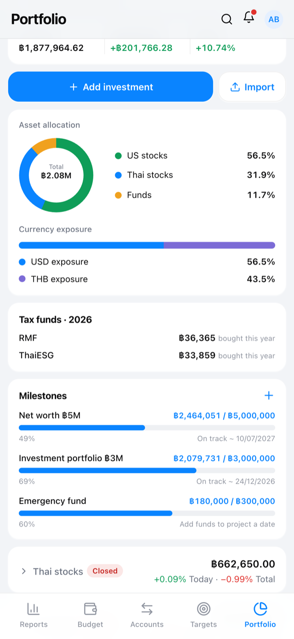This screenshot has width=294, height=639.
Task: Click the purple THB exposure legend dot
Action: click(22, 279)
